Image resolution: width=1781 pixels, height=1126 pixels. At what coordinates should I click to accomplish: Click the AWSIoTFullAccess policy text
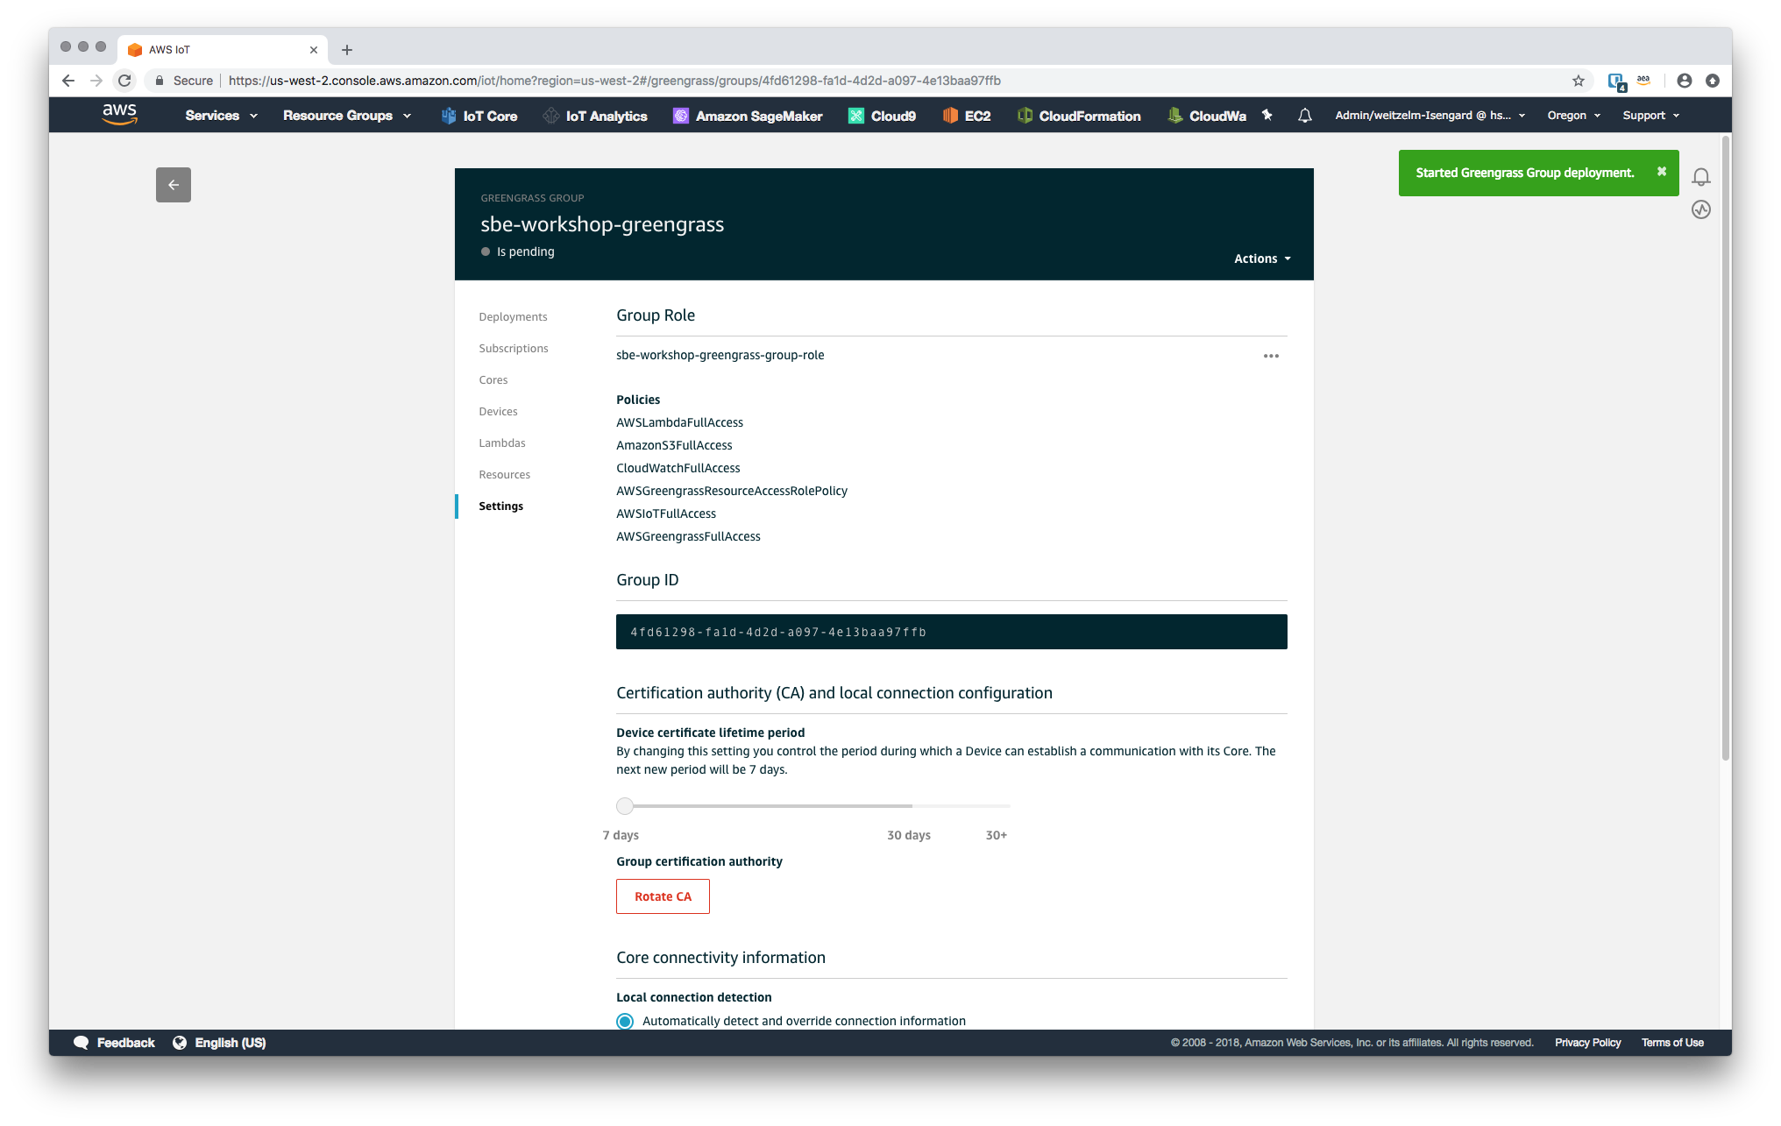click(665, 513)
